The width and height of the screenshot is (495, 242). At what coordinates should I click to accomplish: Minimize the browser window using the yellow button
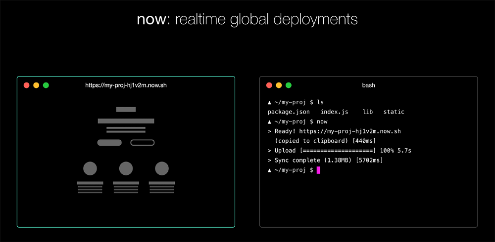pyautogui.click(x=36, y=85)
